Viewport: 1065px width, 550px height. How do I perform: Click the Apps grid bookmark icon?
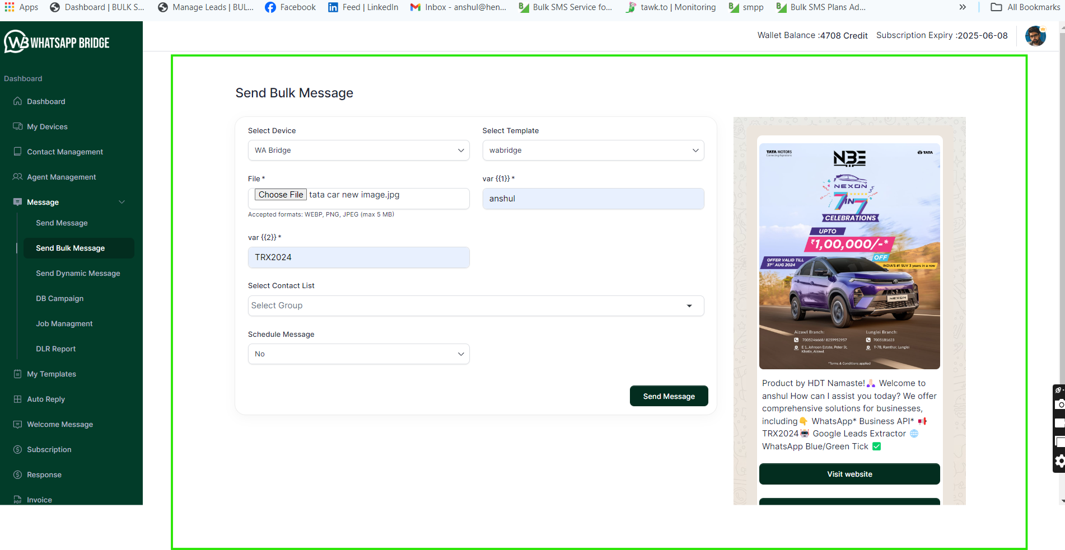10,7
